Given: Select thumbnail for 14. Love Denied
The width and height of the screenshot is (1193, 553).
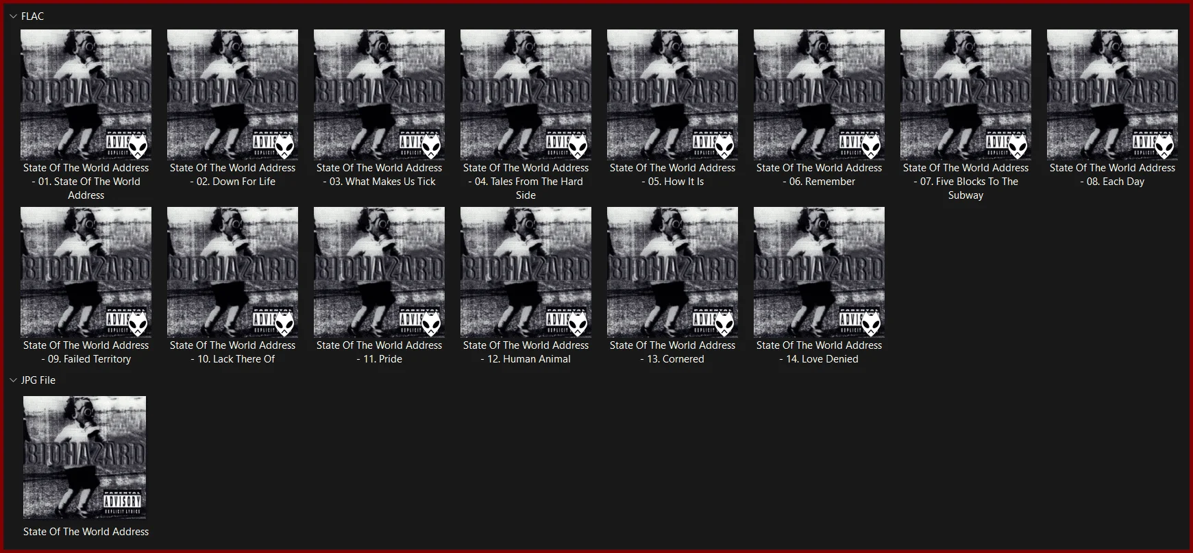Looking at the screenshot, I should pos(819,272).
